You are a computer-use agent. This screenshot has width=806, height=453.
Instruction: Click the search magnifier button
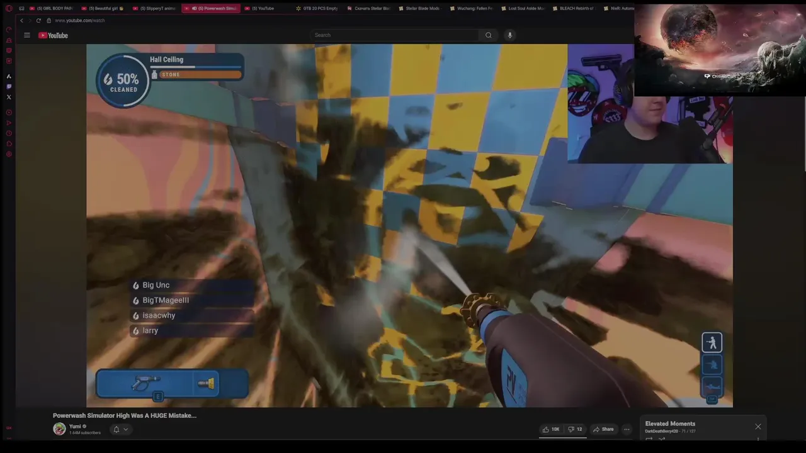coord(488,35)
